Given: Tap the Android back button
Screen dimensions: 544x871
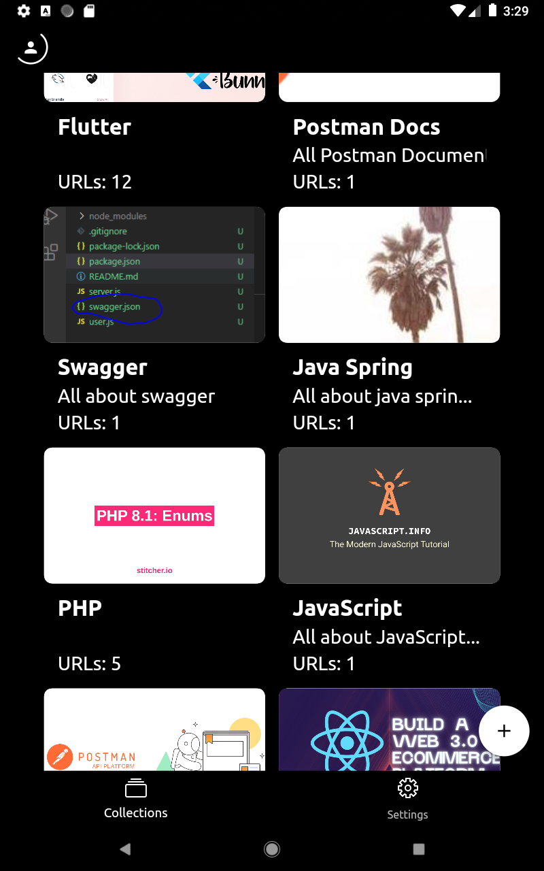Looking at the screenshot, I should click(125, 849).
